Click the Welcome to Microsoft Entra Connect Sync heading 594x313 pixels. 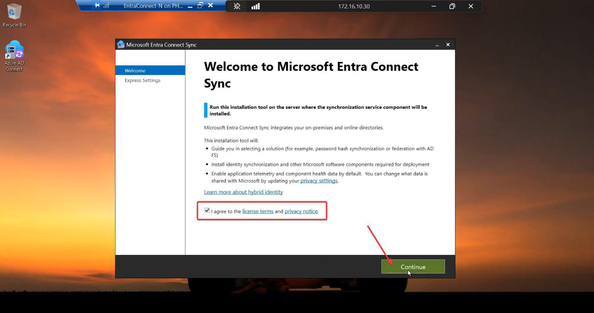311,75
